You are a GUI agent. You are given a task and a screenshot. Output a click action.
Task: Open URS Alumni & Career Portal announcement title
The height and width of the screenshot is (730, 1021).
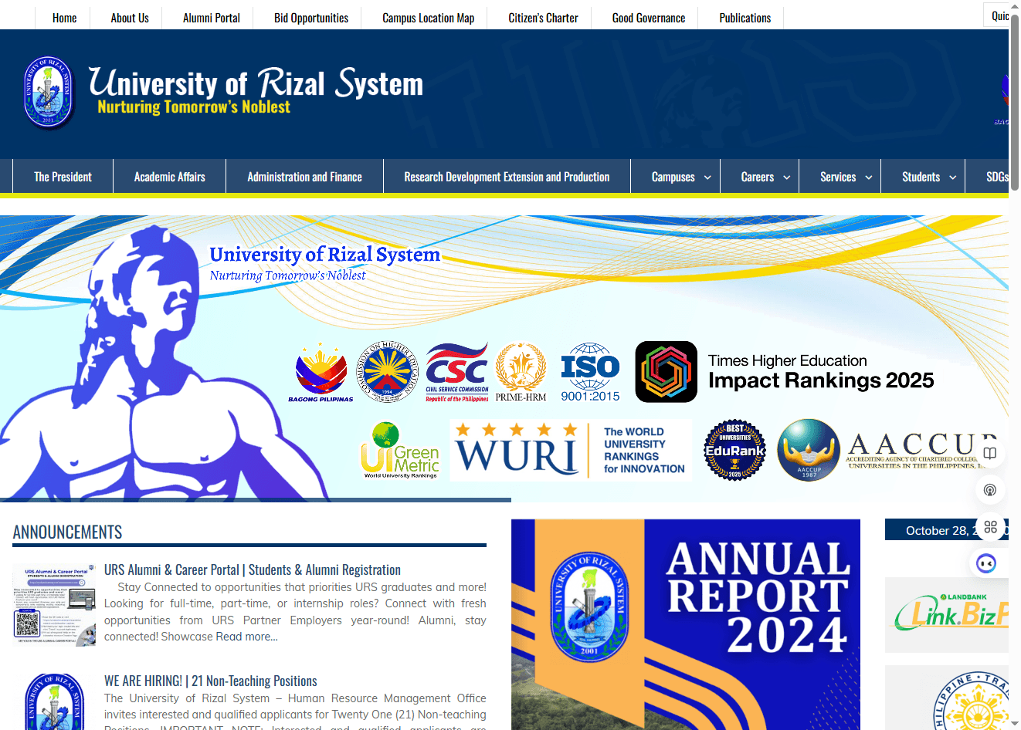253,569
